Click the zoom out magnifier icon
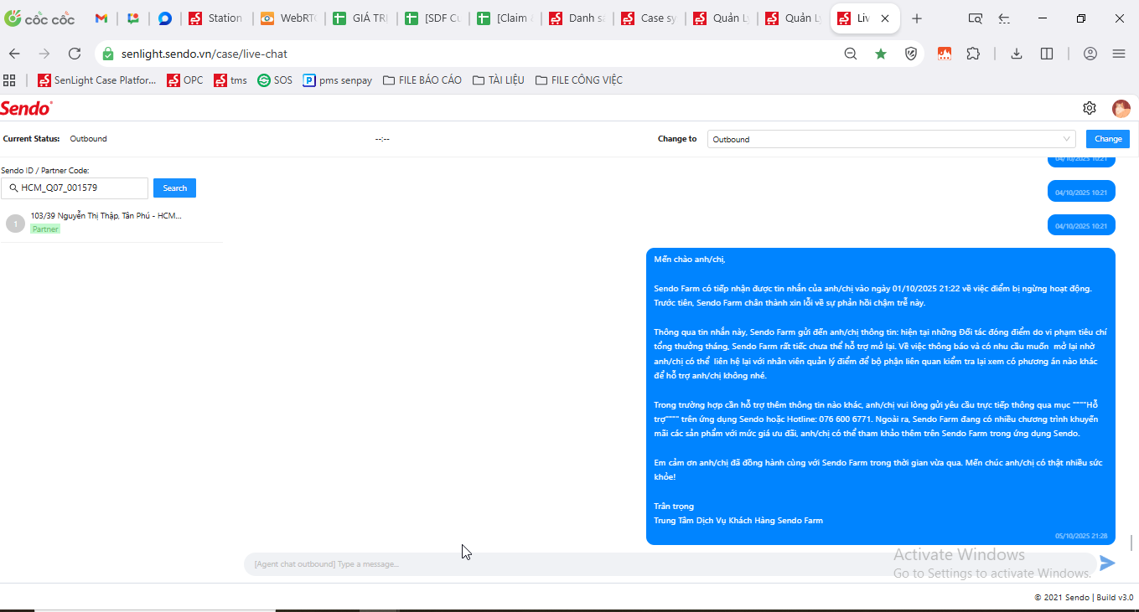Screen dimensions: 1139x612 pos(851,54)
